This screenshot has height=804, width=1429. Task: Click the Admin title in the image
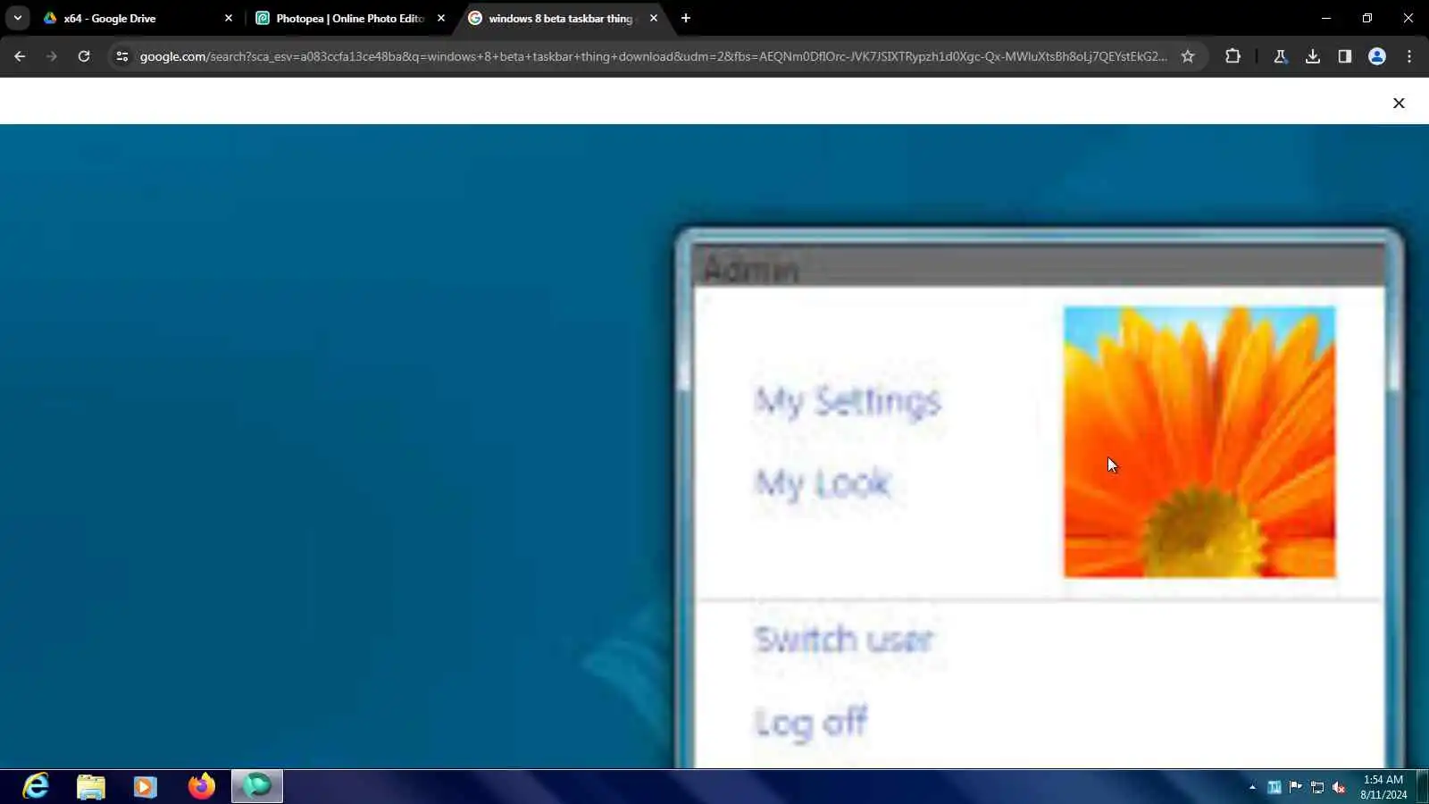[750, 269]
